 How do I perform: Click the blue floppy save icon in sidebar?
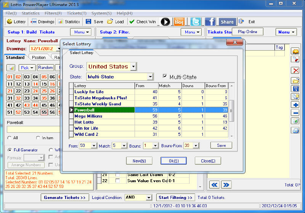pos(296,89)
